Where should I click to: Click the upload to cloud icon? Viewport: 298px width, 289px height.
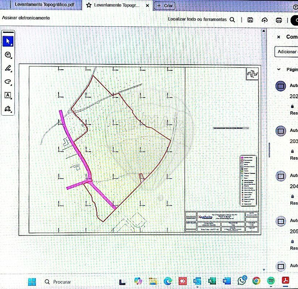coord(264,20)
